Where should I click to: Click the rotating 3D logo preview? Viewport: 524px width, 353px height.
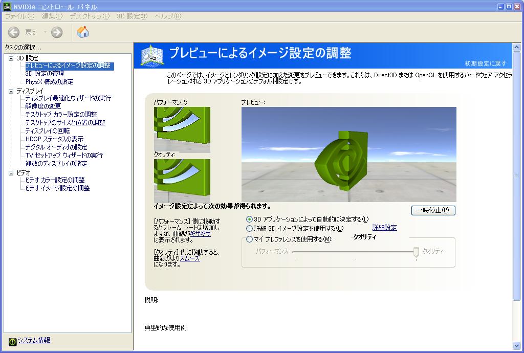(x=349, y=155)
